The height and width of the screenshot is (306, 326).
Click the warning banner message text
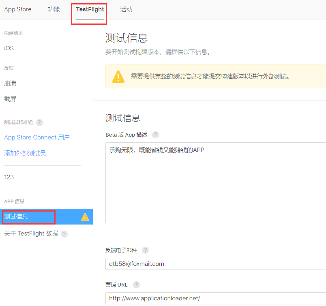(210, 76)
